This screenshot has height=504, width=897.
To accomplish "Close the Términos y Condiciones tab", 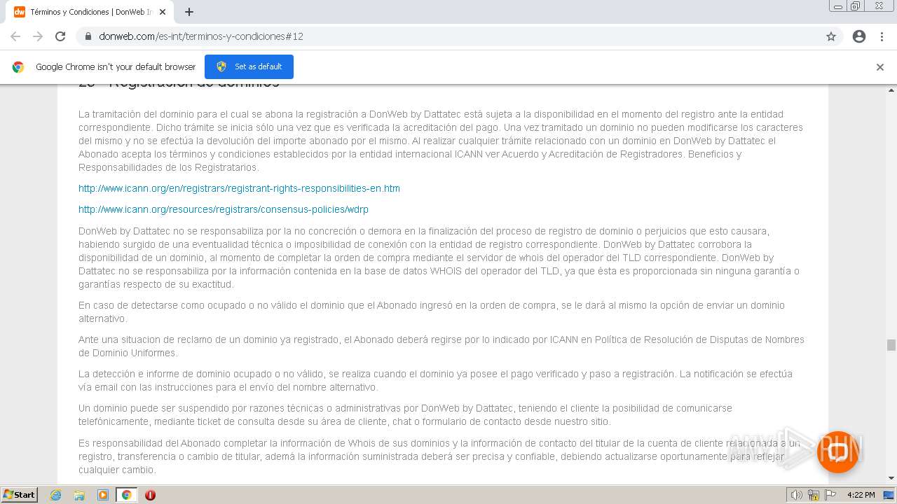I will pyautogui.click(x=163, y=12).
